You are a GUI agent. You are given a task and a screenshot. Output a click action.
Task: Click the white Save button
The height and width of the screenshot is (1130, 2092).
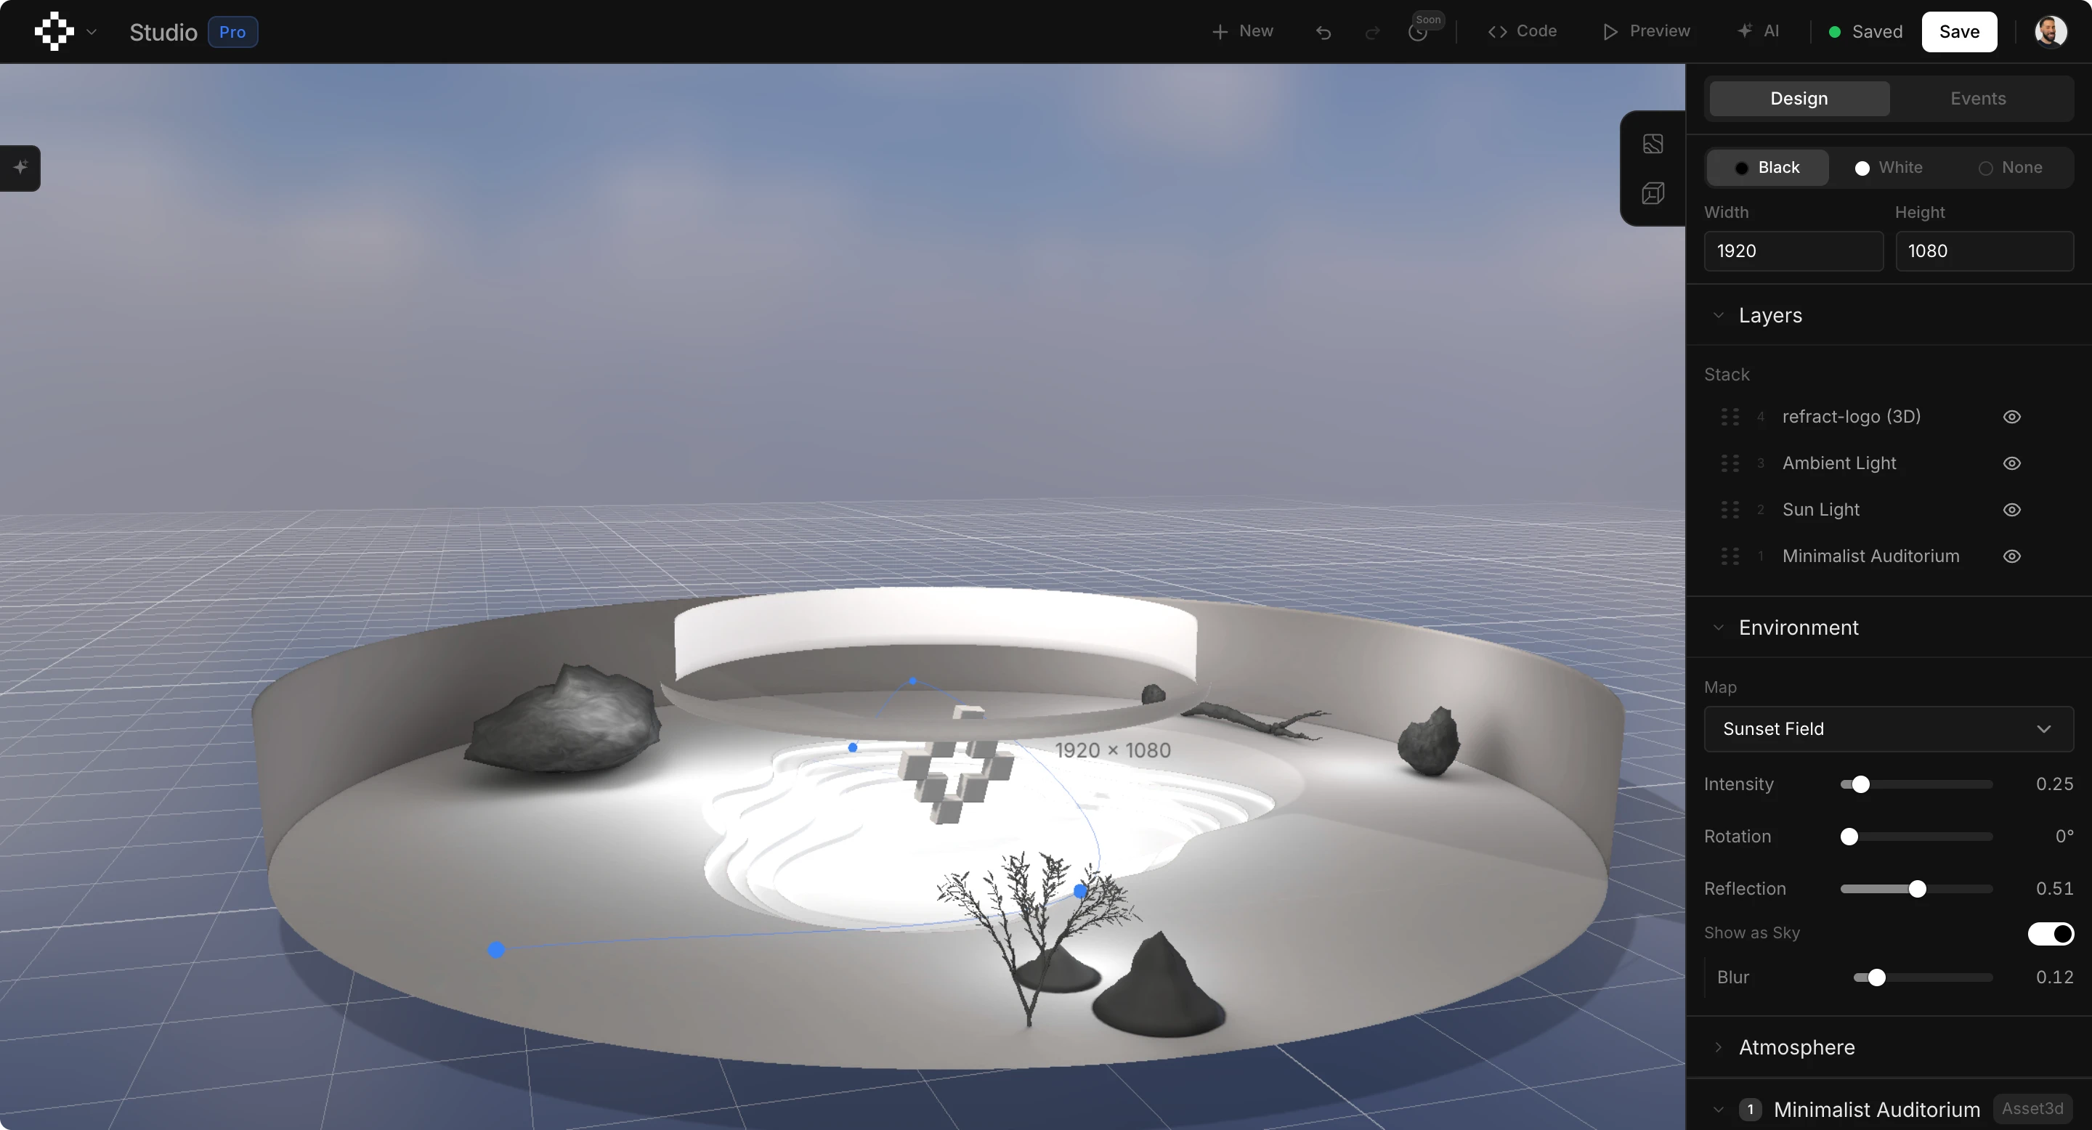tap(1959, 32)
